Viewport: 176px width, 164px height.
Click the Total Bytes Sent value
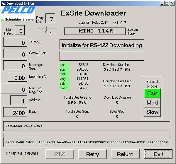77,117
